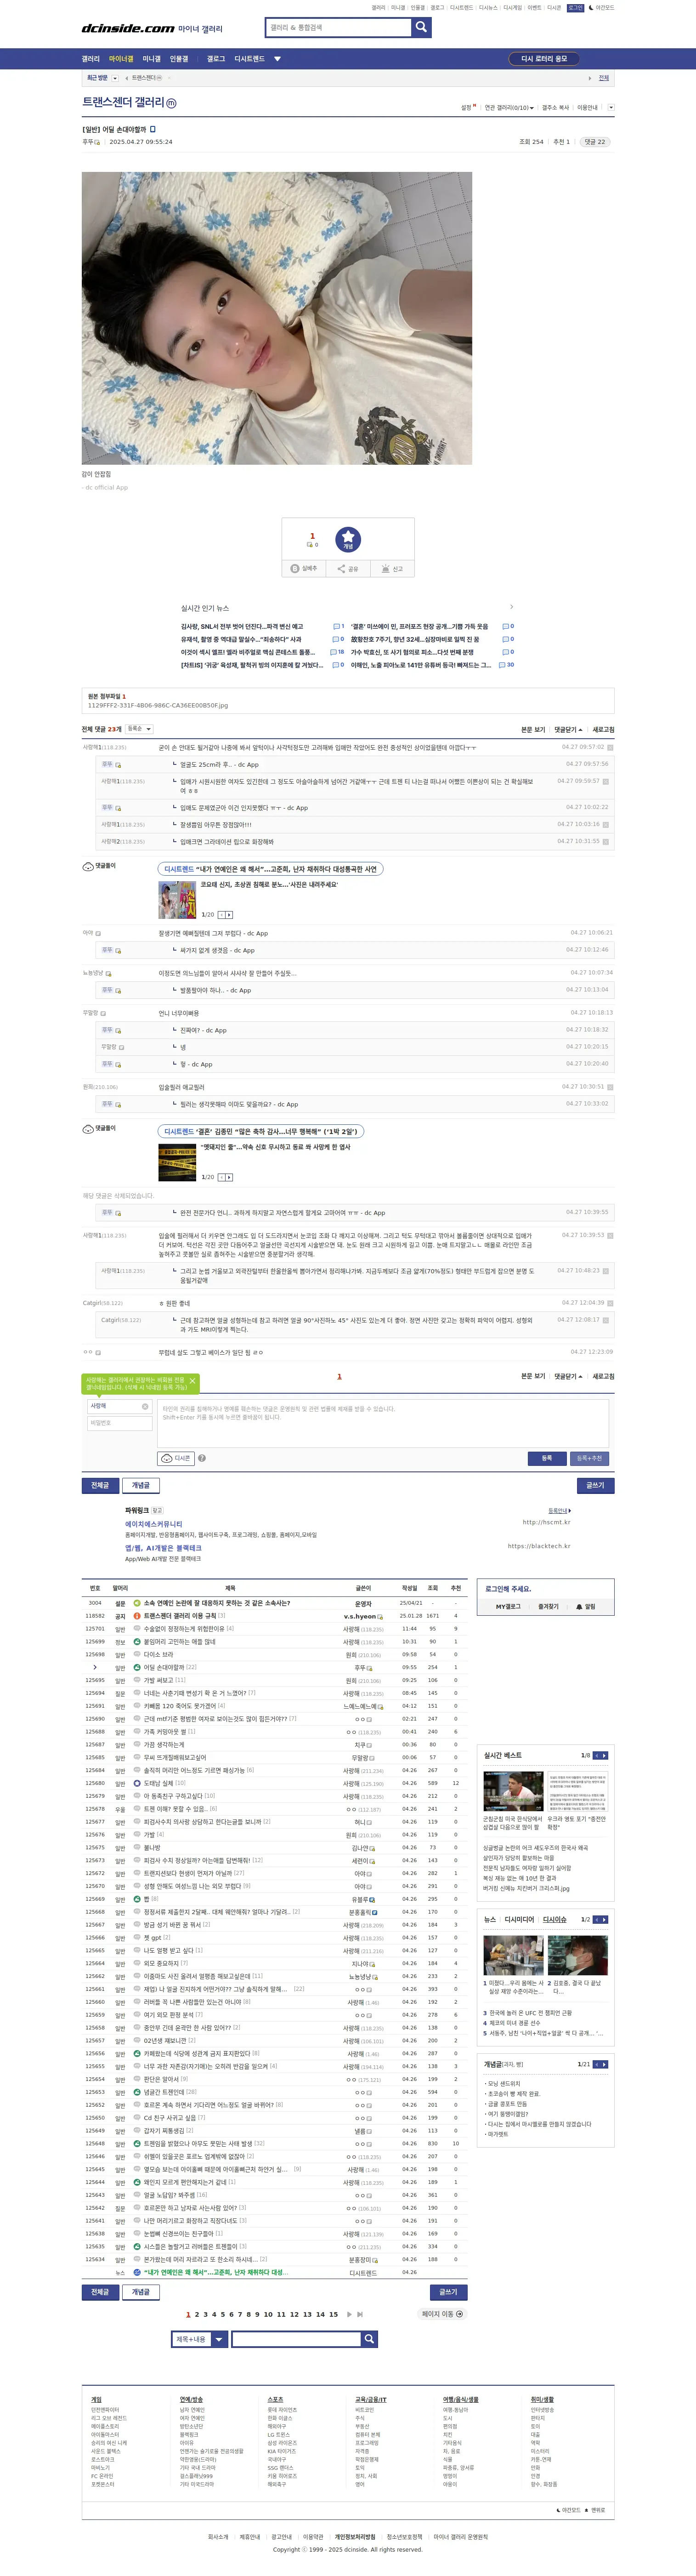
Task: Click 페이지 이동 jump button
Action: tap(442, 2314)
